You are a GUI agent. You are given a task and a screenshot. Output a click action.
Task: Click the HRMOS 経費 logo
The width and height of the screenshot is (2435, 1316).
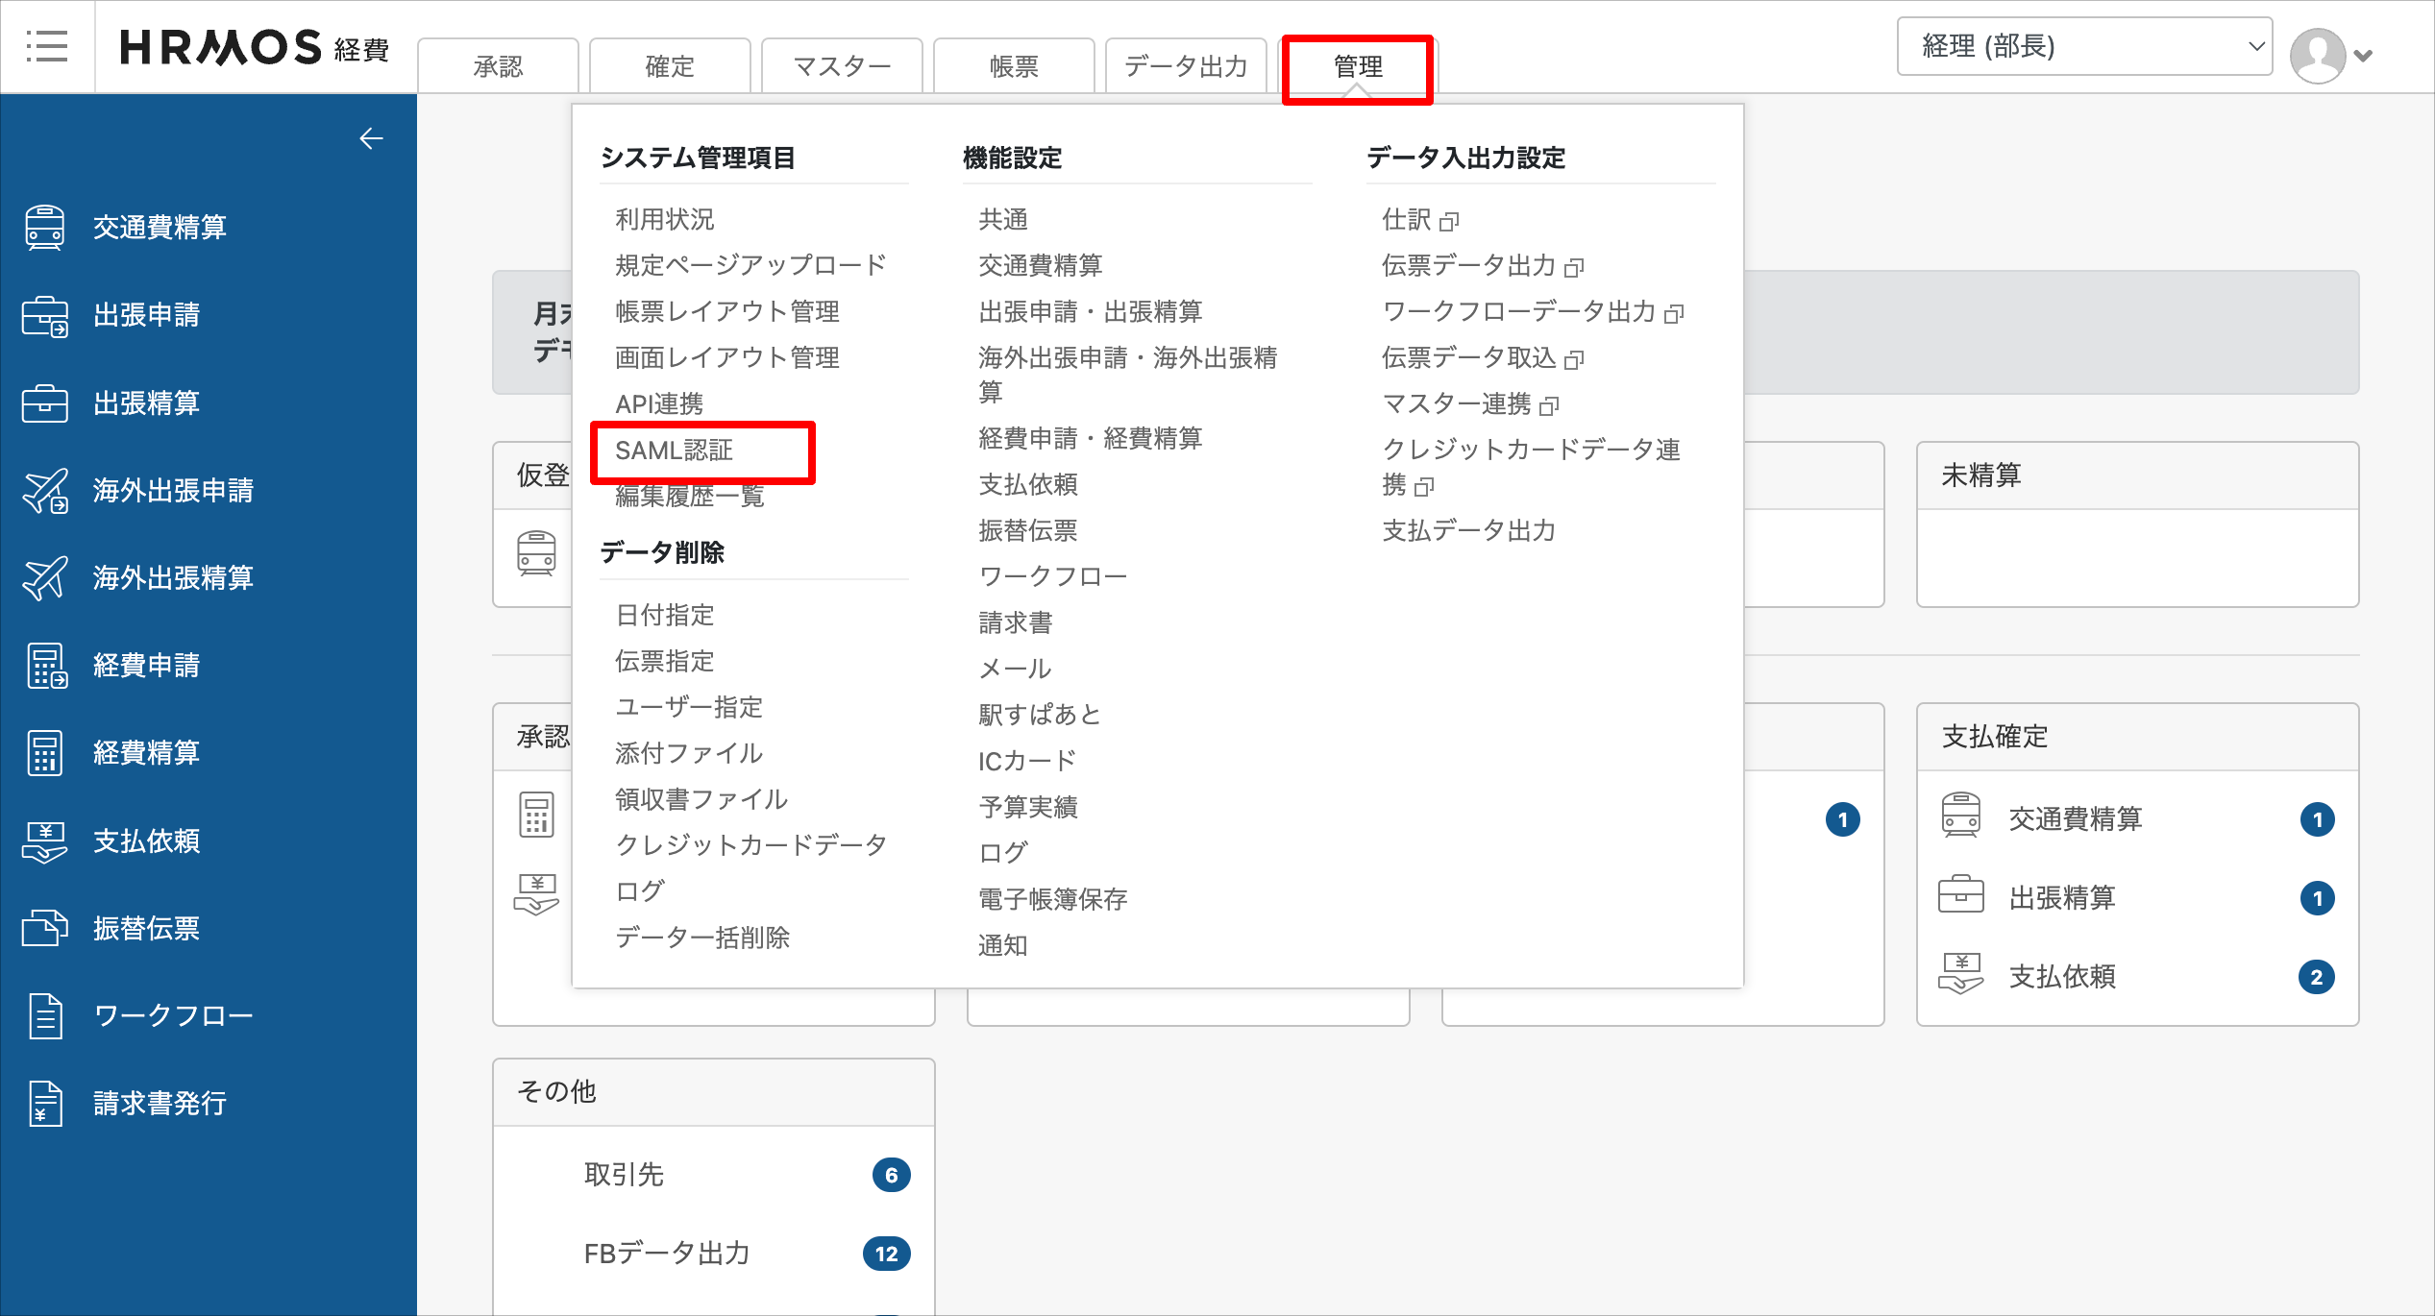(x=255, y=46)
